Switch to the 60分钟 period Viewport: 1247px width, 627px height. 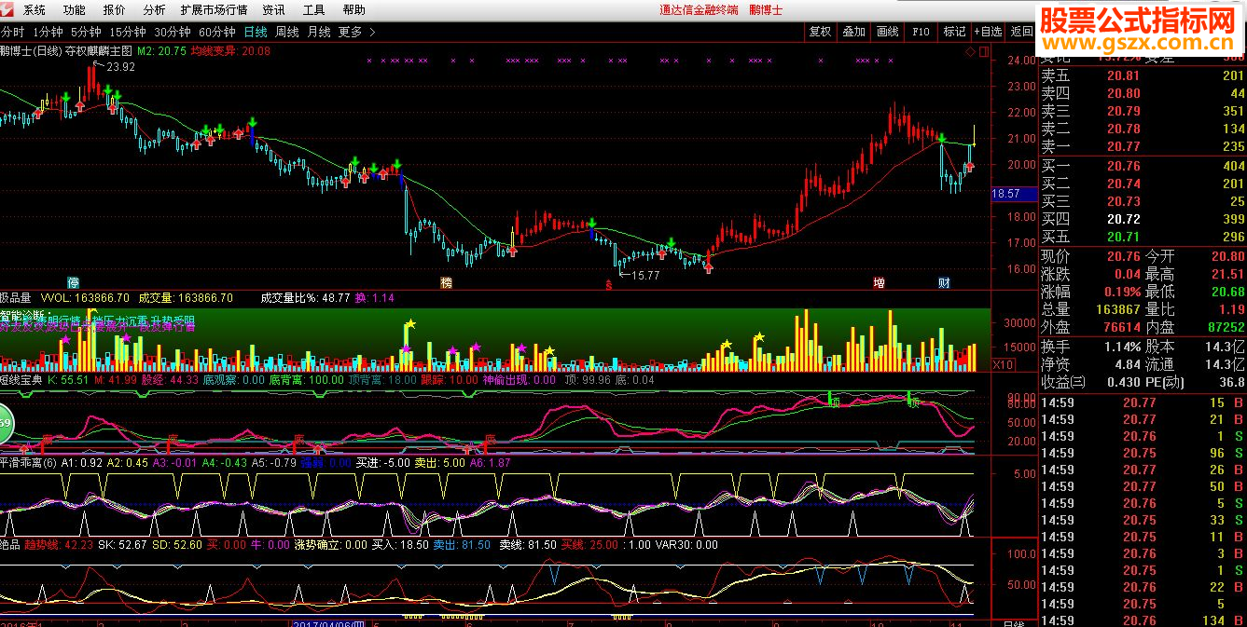(x=217, y=32)
